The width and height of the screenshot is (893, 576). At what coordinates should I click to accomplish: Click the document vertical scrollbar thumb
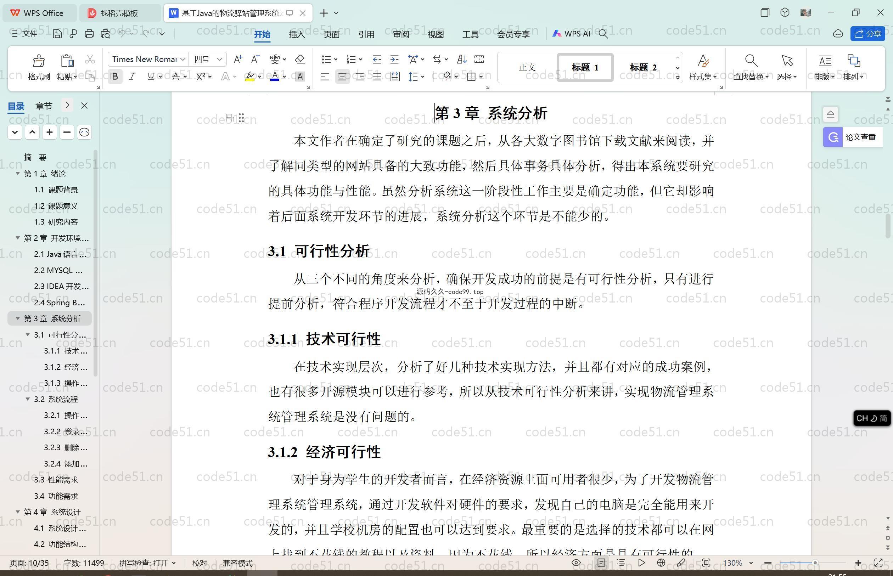tap(888, 226)
